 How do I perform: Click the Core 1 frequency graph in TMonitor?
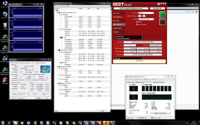click(x=27, y=13)
